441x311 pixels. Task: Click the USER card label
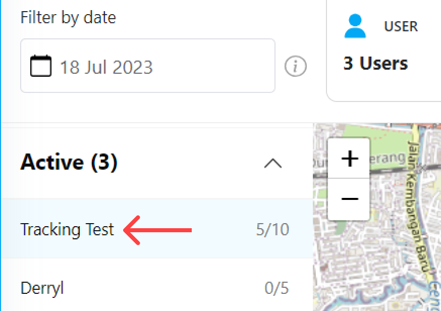[x=401, y=26]
